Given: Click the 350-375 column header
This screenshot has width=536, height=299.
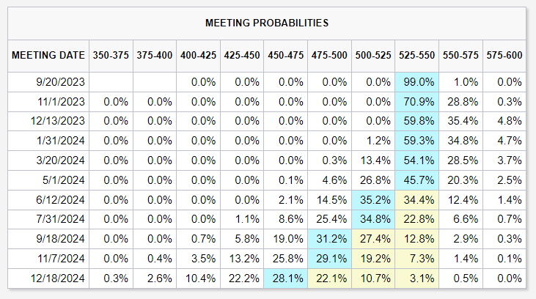Looking at the screenshot, I should click(x=111, y=55).
